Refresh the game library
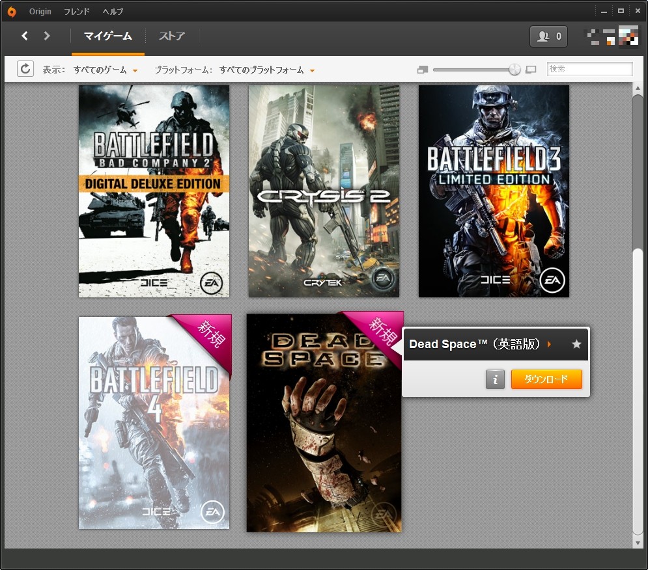This screenshot has height=570, width=648. click(x=25, y=68)
